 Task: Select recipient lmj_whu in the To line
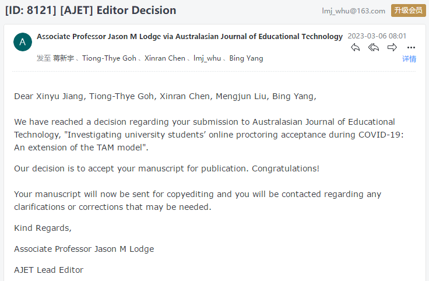[x=207, y=58]
